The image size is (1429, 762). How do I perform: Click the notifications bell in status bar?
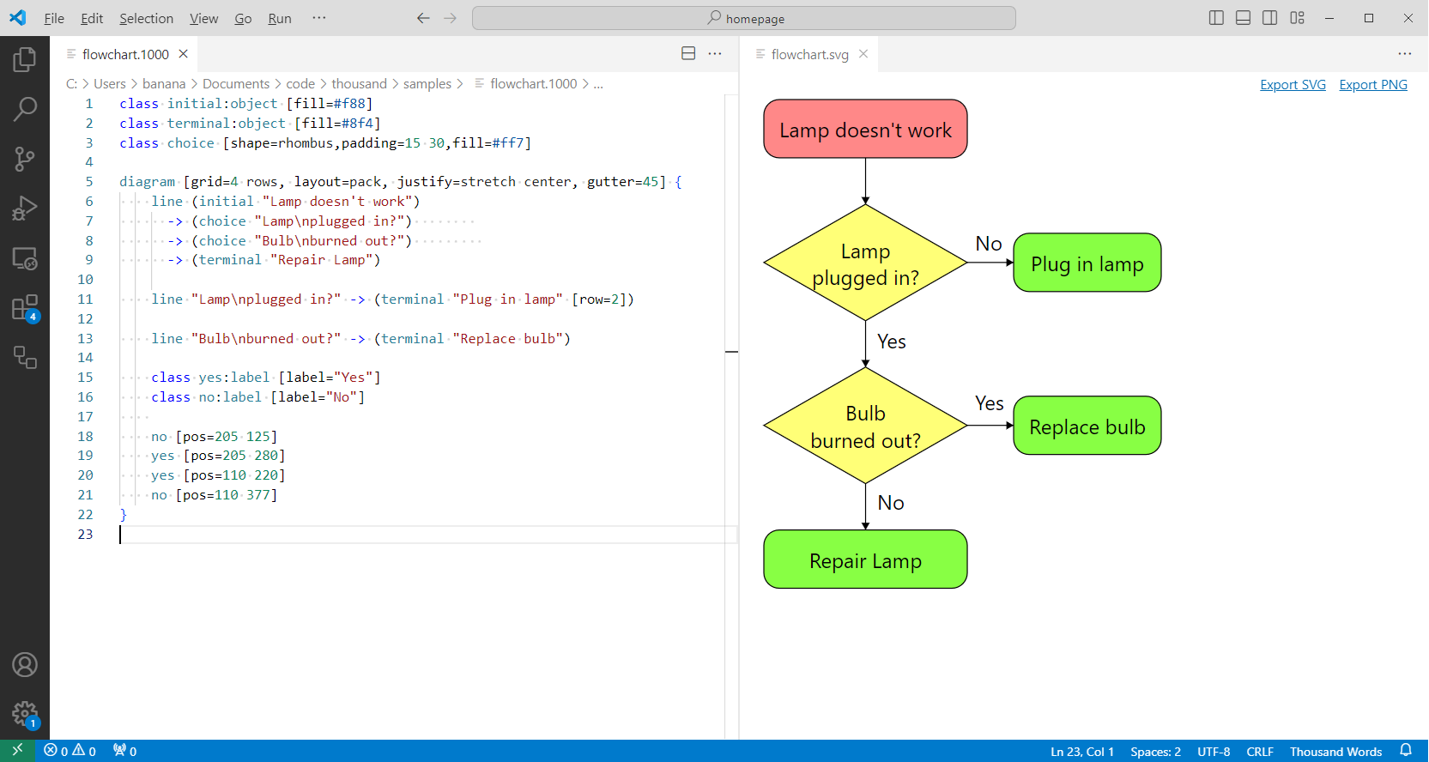(x=1406, y=751)
